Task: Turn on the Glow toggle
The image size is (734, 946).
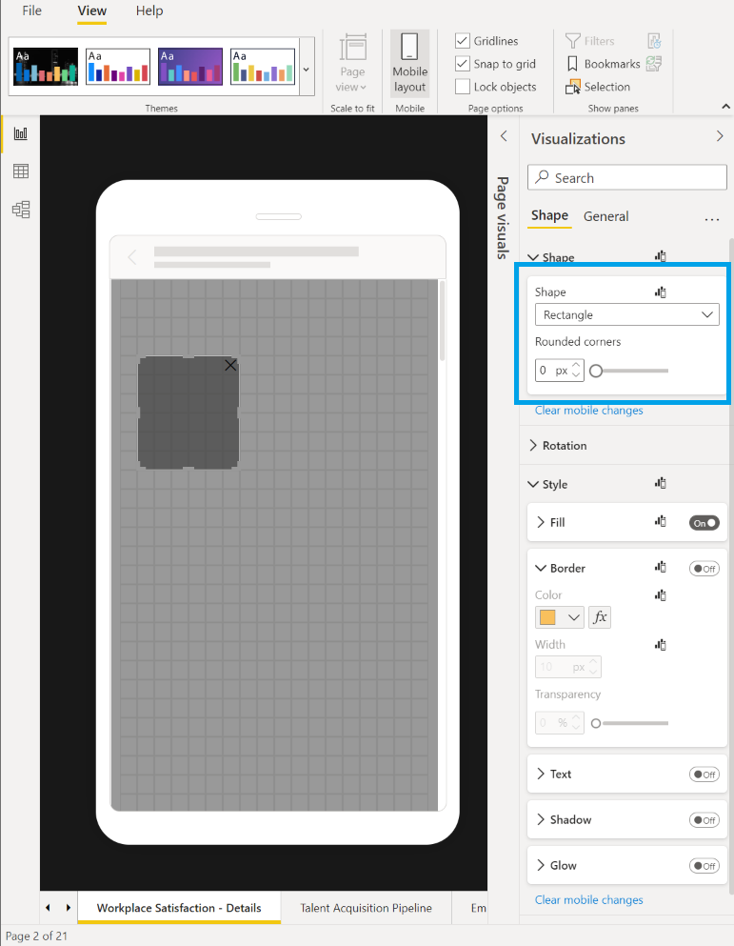Action: click(704, 866)
